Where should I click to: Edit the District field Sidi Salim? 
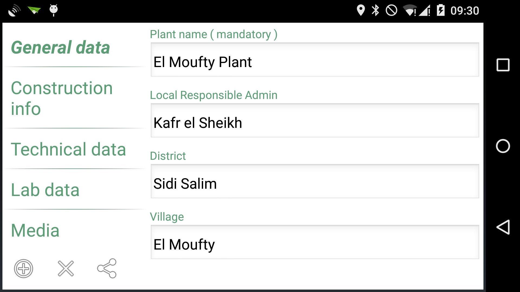tap(315, 181)
